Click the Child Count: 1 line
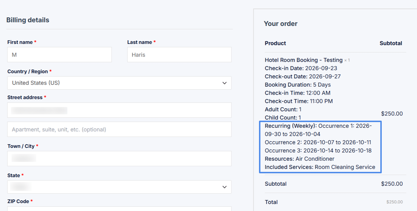 tap(283, 118)
